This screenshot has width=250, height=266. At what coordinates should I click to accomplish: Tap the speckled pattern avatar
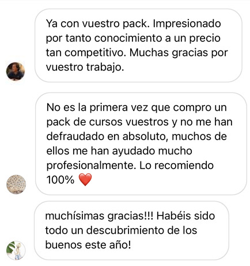16,184
